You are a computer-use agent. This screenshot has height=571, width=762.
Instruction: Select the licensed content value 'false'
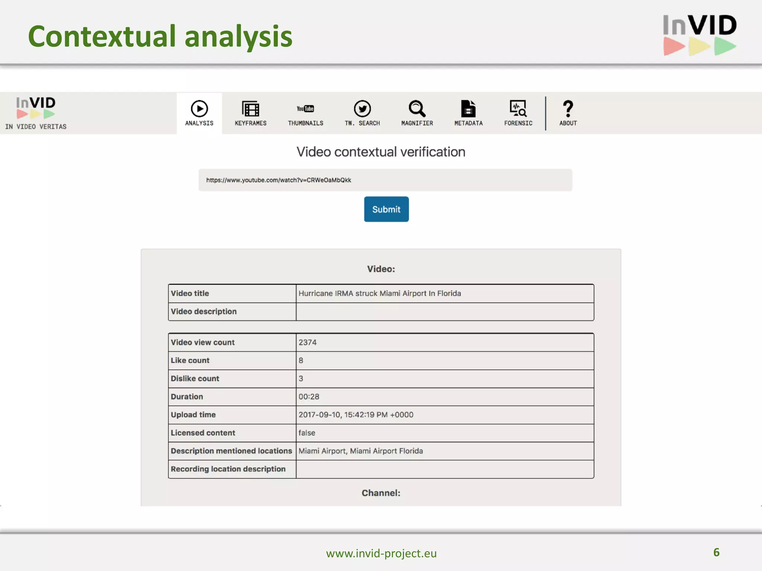(307, 433)
